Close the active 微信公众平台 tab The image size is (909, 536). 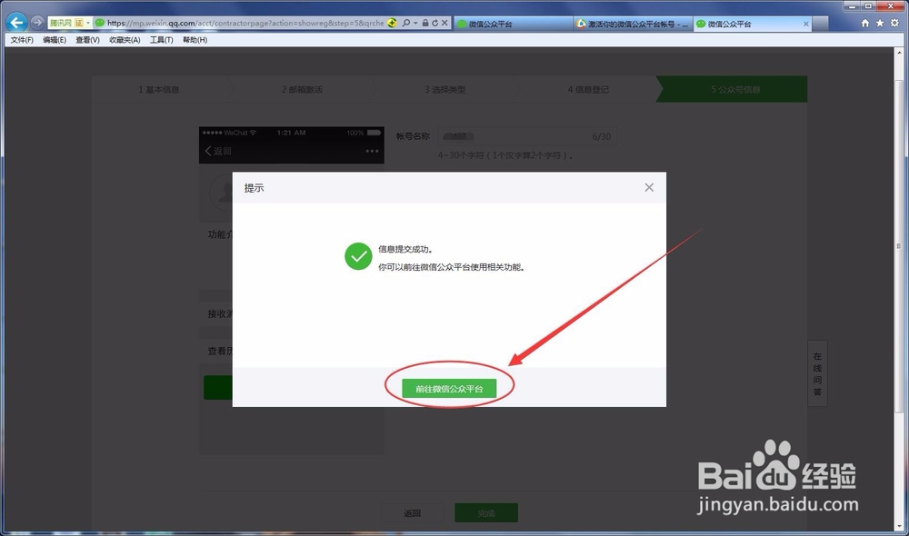[805, 24]
